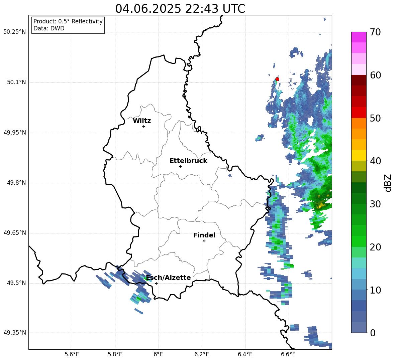Screen dimensions: 396x361
Task: Click the Wiltz city label
Action: (142, 121)
